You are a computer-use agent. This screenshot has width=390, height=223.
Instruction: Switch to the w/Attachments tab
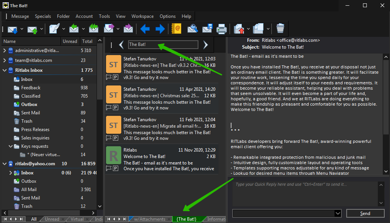pyautogui.click(x=150, y=219)
